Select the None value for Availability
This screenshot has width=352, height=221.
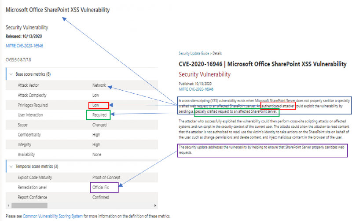coord(97,155)
